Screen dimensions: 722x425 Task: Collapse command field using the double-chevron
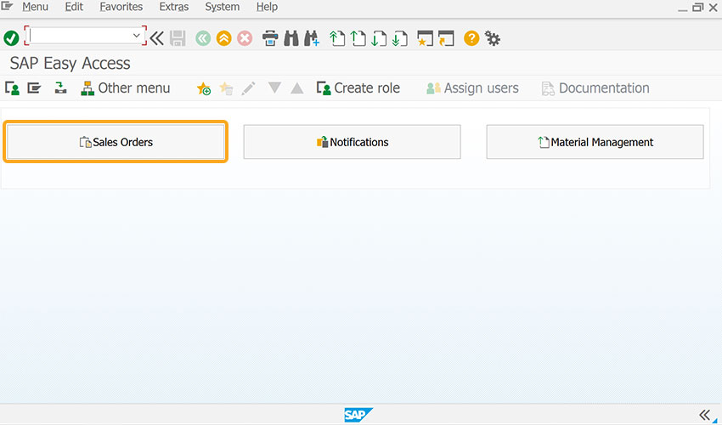pyautogui.click(x=156, y=38)
